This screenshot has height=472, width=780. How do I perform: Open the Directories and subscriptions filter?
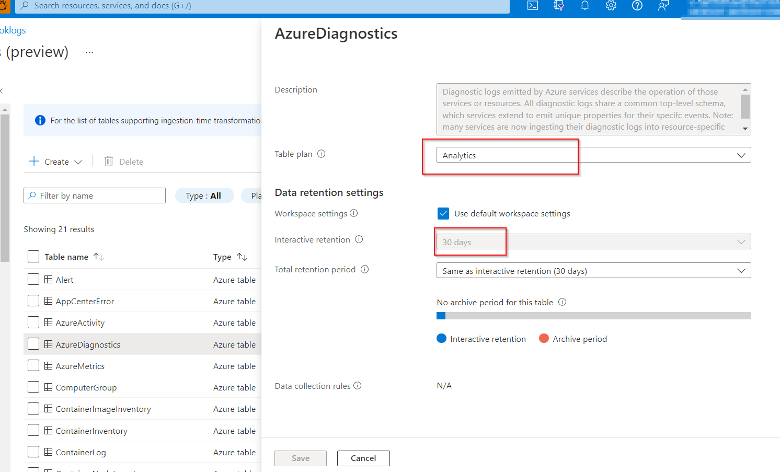(558, 6)
